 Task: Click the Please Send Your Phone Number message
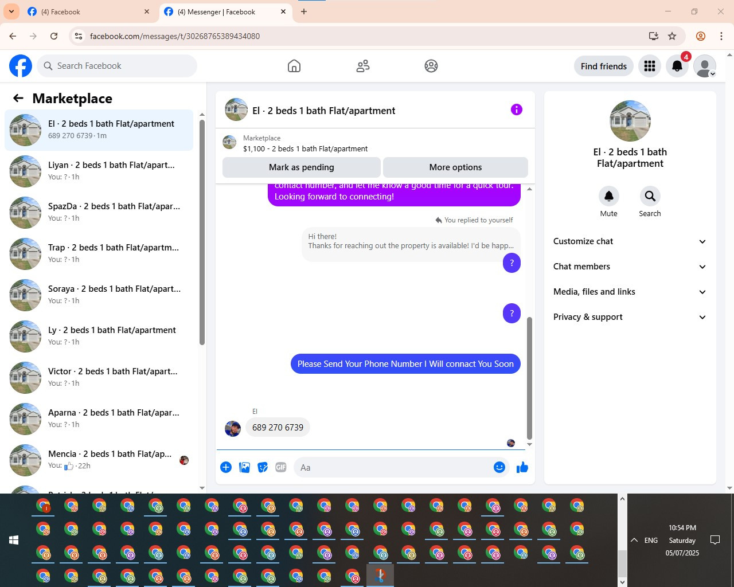[x=405, y=364]
